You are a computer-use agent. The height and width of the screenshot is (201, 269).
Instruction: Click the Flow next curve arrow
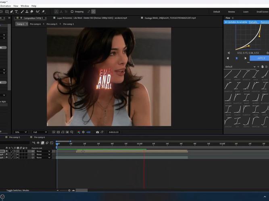[245, 58]
